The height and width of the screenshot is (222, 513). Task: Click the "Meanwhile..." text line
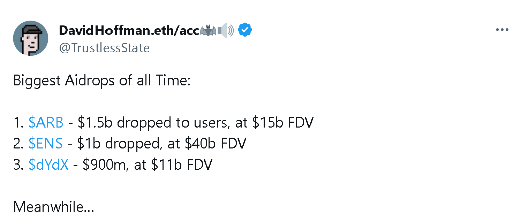click(x=54, y=207)
